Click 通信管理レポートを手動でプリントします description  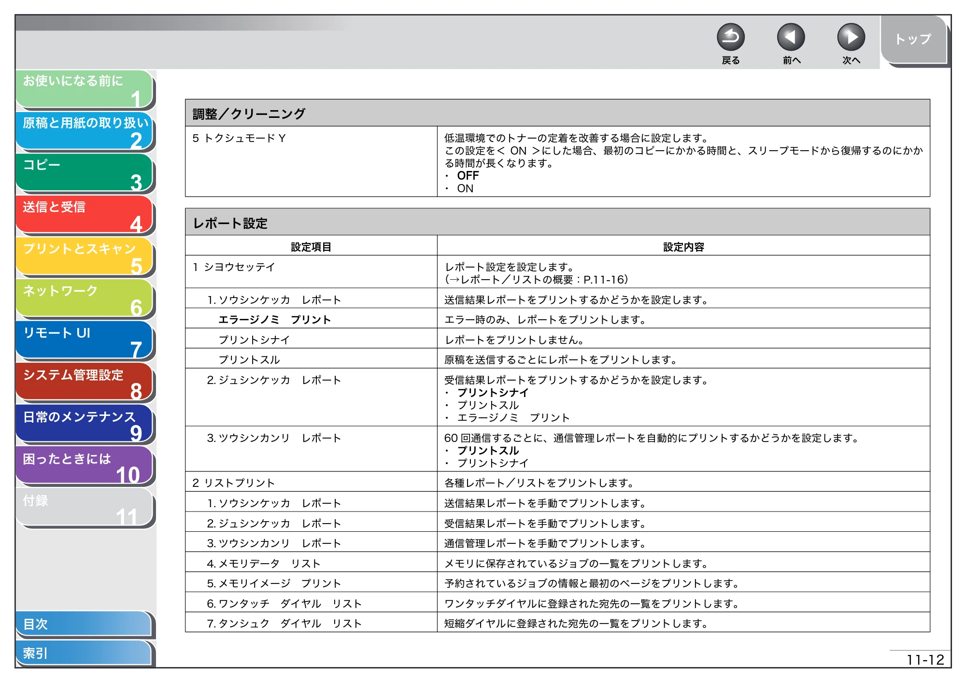point(545,543)
